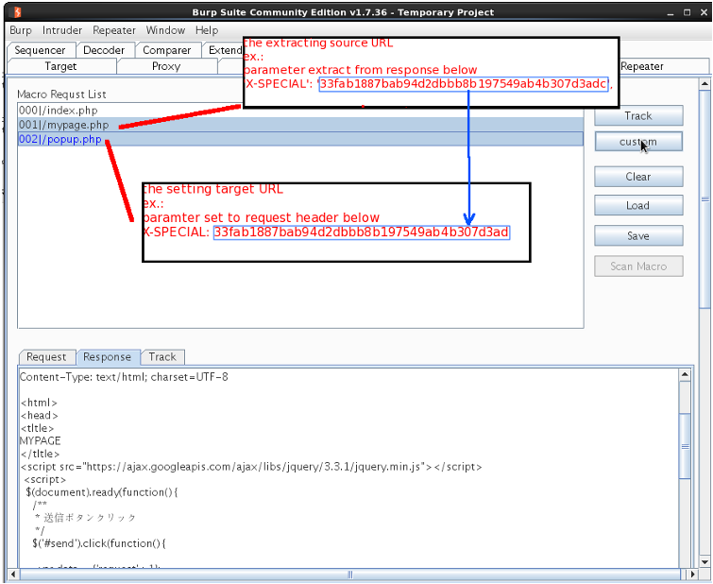Open the Track sub-tab
The height and width of the screenshot is (584, 713).
(162, 357)
